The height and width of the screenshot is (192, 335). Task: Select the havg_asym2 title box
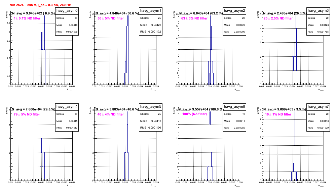click(234, 11)
